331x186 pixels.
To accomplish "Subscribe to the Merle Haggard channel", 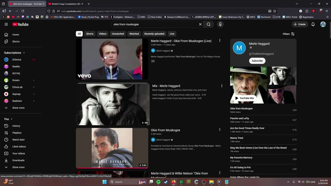I will click(x=257, y=61).
